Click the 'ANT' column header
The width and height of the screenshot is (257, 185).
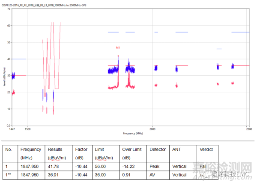[176, 150]
